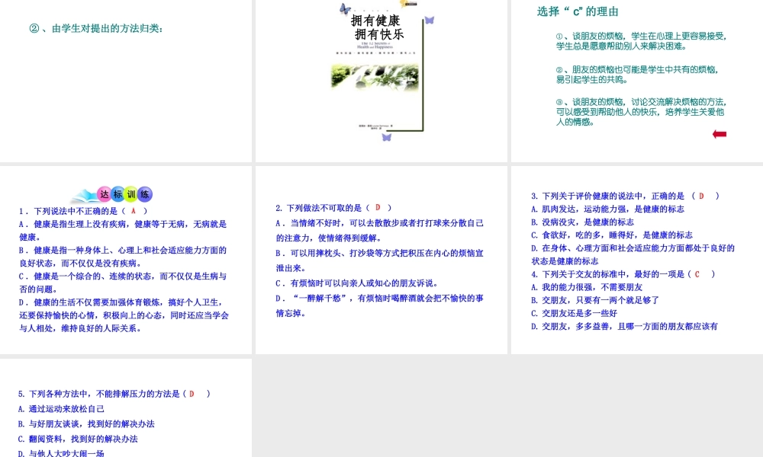Click red answer C in question 4
763x457 pixels.
pos(697,274)
